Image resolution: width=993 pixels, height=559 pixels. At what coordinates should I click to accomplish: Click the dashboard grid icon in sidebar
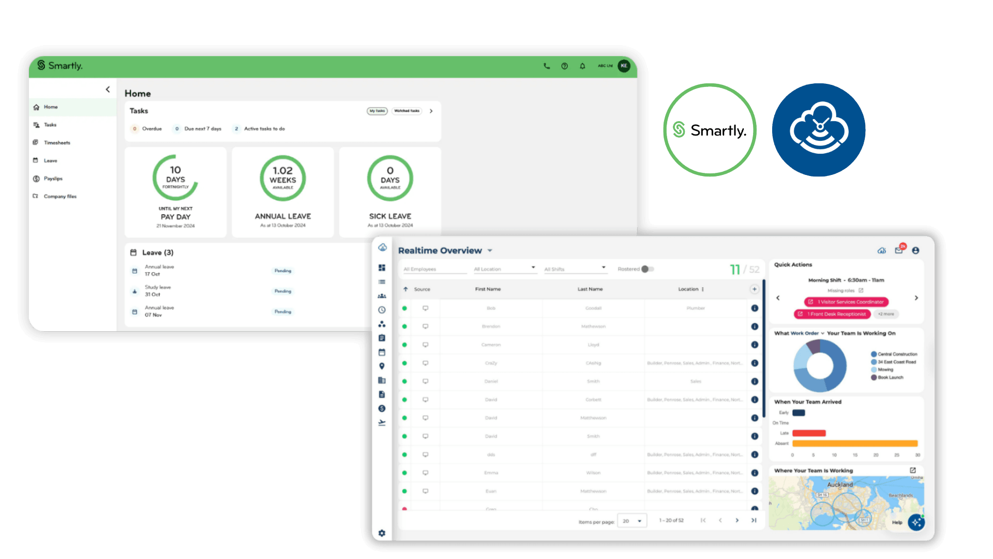(382, 268)
